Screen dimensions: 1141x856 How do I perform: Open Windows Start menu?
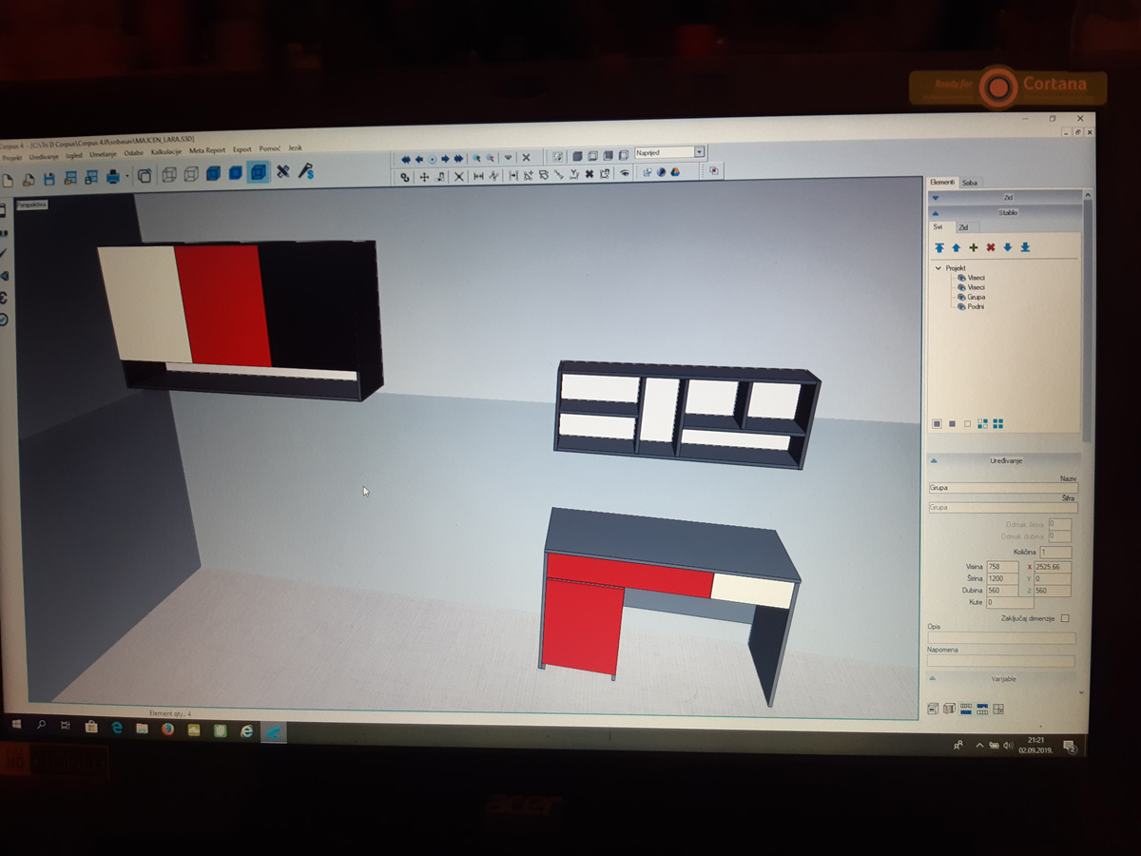16,726
